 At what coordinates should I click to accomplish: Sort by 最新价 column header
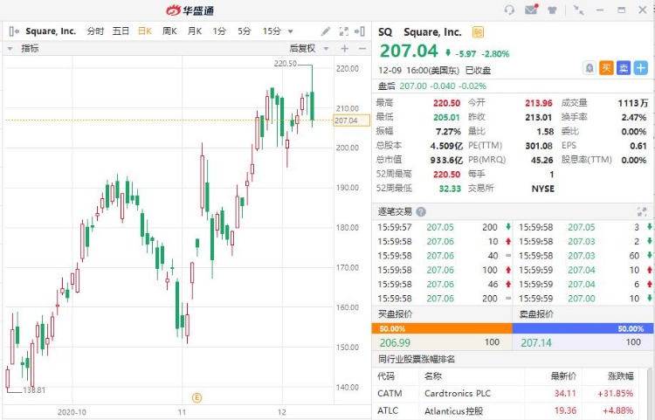coord(563,376)
